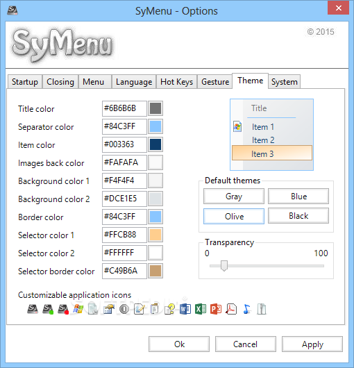Apply the Black default theme
The width and height of the screenshot is (354, 368).
click(x=298, y=216)
